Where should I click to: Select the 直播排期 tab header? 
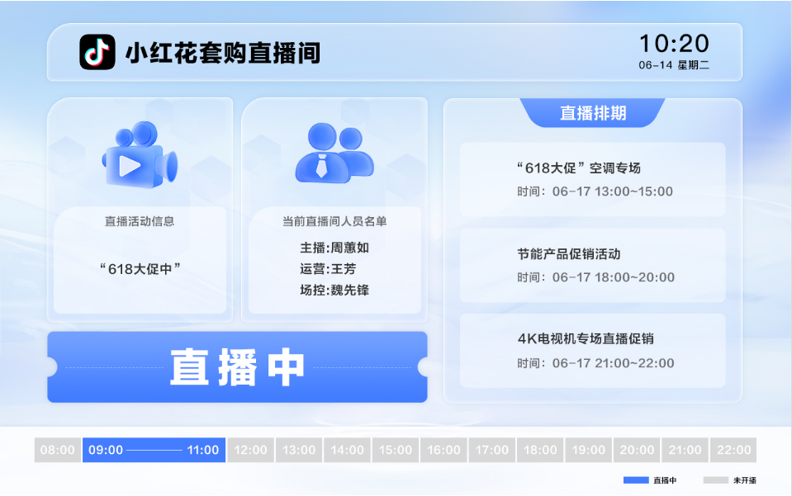pyautogui.click(x=592, y=114)
